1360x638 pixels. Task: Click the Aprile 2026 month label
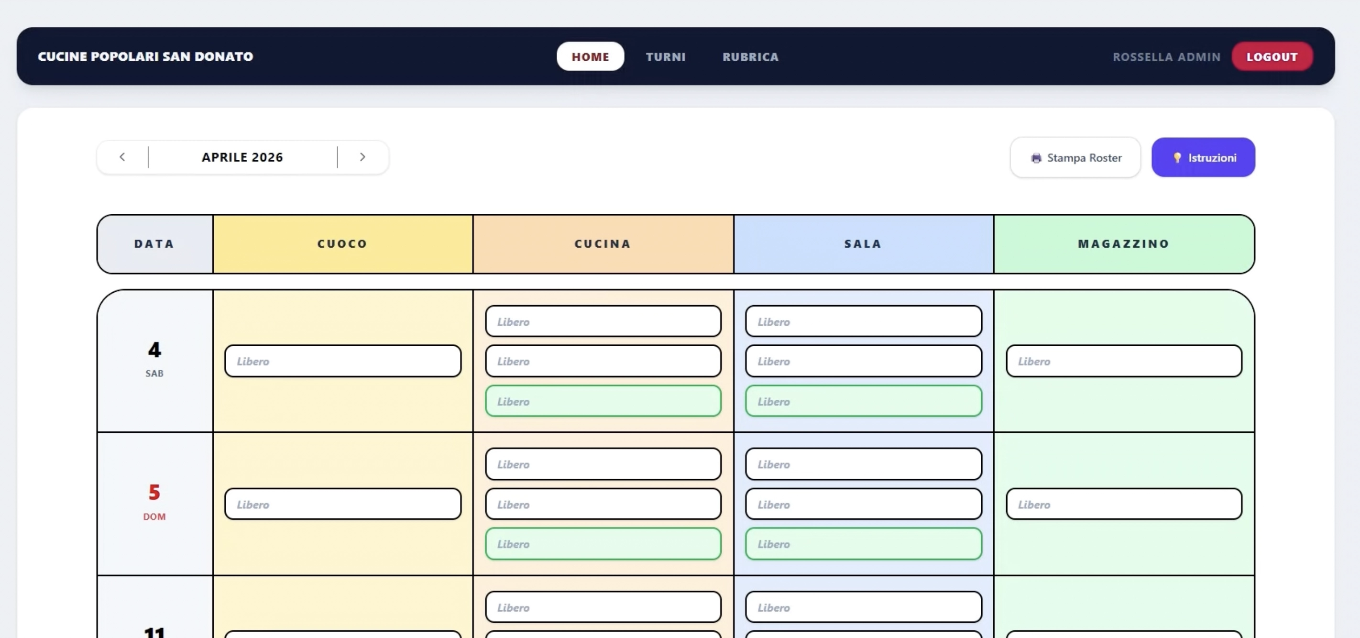[242, 157]
